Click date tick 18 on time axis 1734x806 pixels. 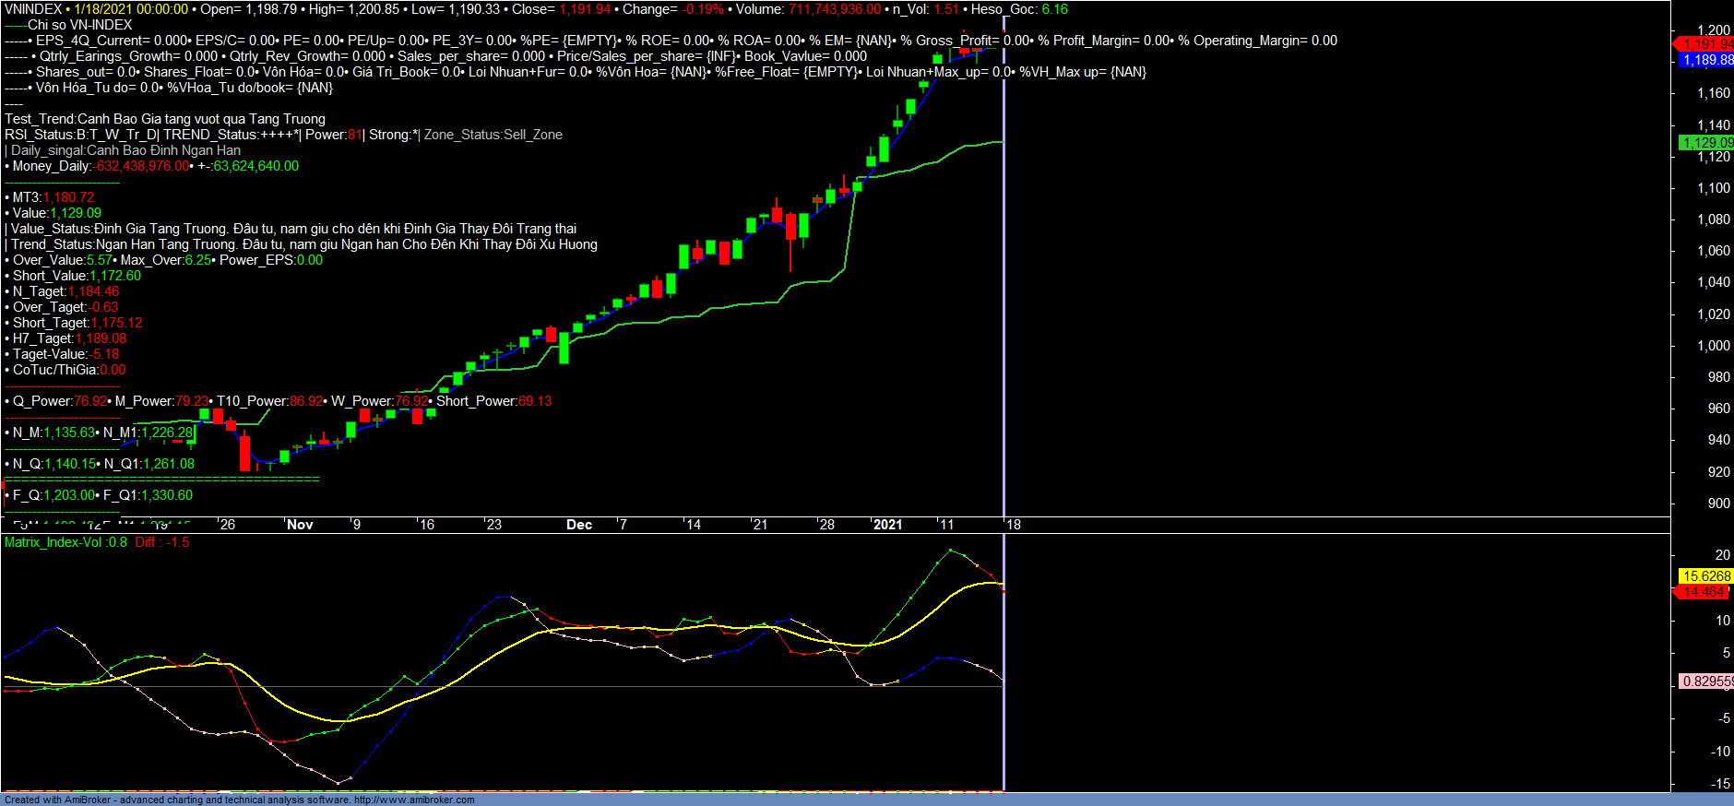pyautogui.click(x=1014, y=525)
